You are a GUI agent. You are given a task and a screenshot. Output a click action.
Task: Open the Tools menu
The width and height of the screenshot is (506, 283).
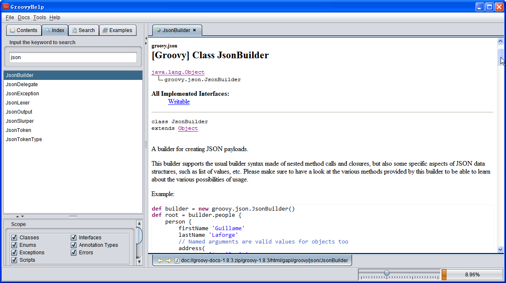40,17
